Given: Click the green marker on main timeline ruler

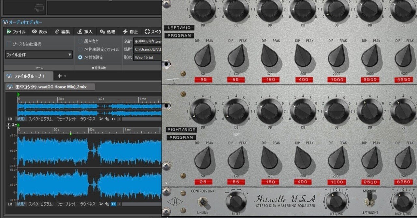Looking at the screenshot, I should 71,133.
